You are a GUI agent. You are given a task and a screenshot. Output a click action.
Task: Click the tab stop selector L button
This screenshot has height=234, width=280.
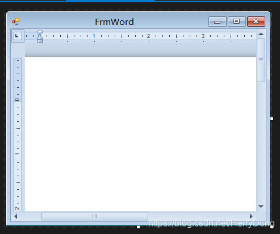[18, 36]
